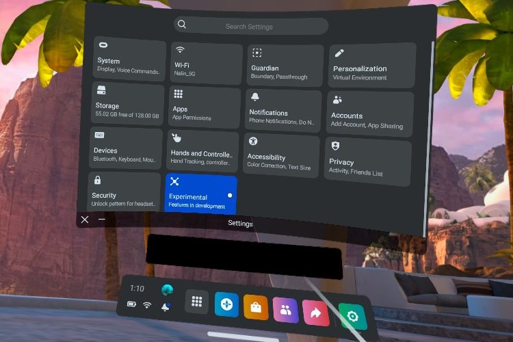This screenshot has width=513, height=342.
Task: Open the Sharing arrow icon in dock
Action: pyautogui.click(x=316, y=313)
